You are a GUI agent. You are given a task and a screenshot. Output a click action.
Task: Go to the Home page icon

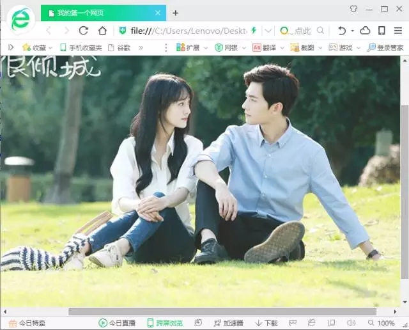tap(102, 31)
